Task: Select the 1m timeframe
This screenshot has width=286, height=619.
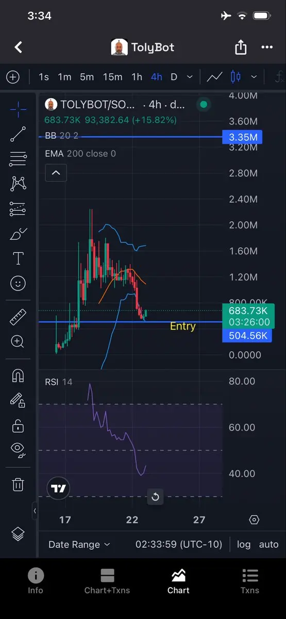Action: 64,77
